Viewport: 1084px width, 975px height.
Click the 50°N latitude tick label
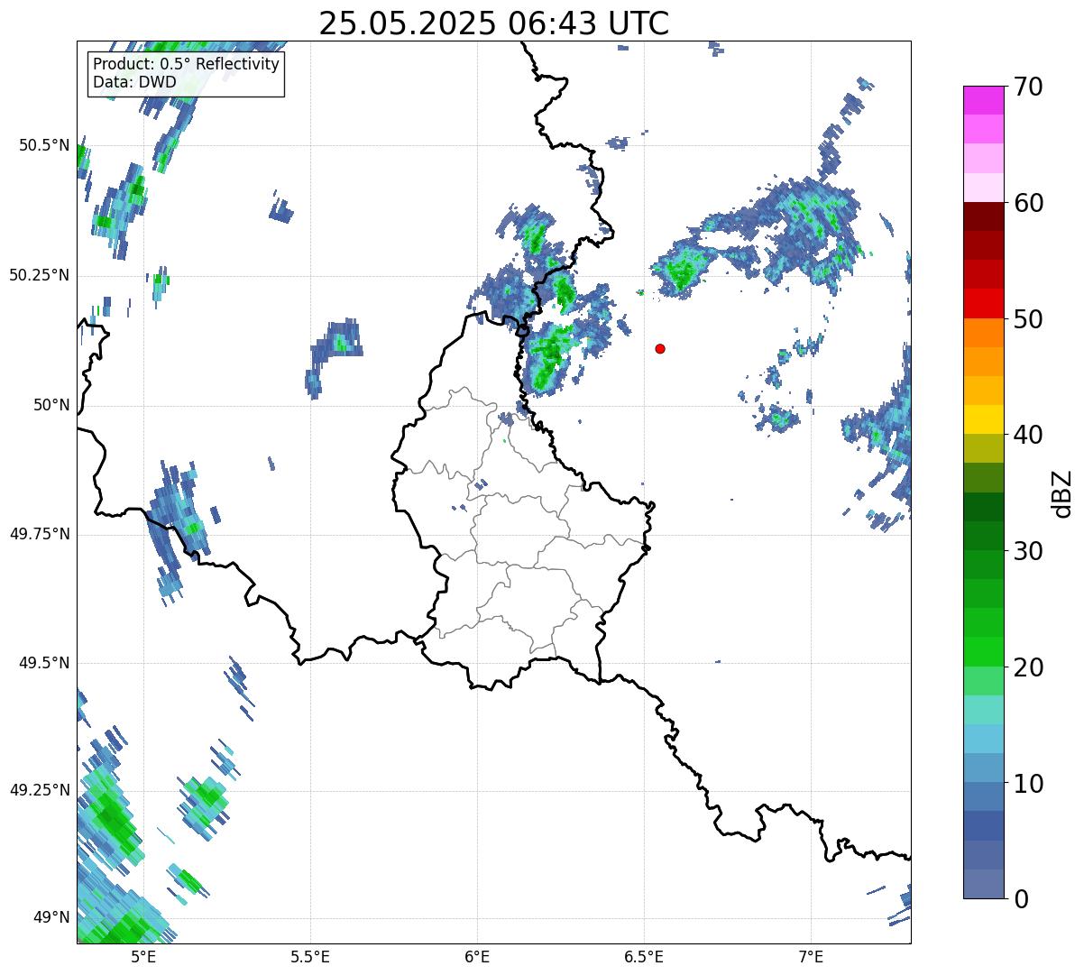pyautogui.click(x=51, y=405)
